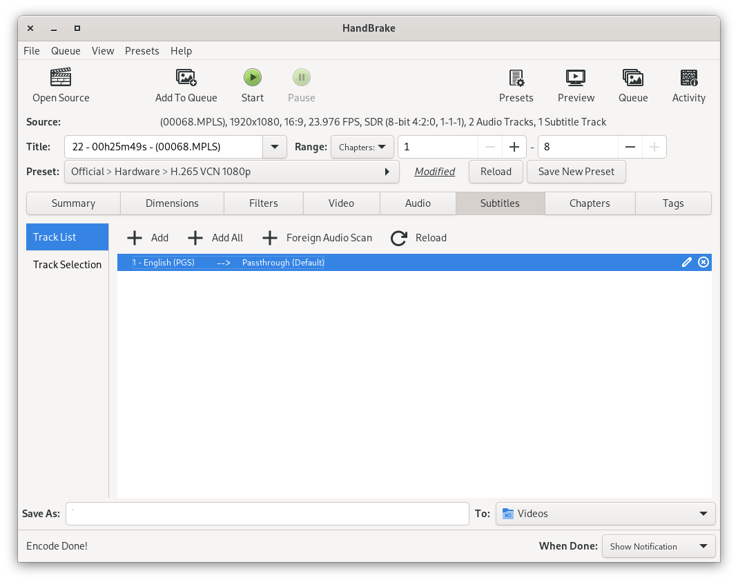Click the Open Source clapperboard icon

[x=61, y=77]
